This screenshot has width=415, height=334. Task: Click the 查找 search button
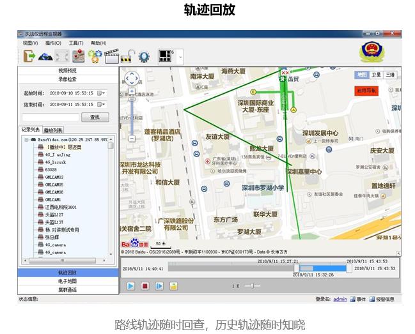[x=95, y=118]
